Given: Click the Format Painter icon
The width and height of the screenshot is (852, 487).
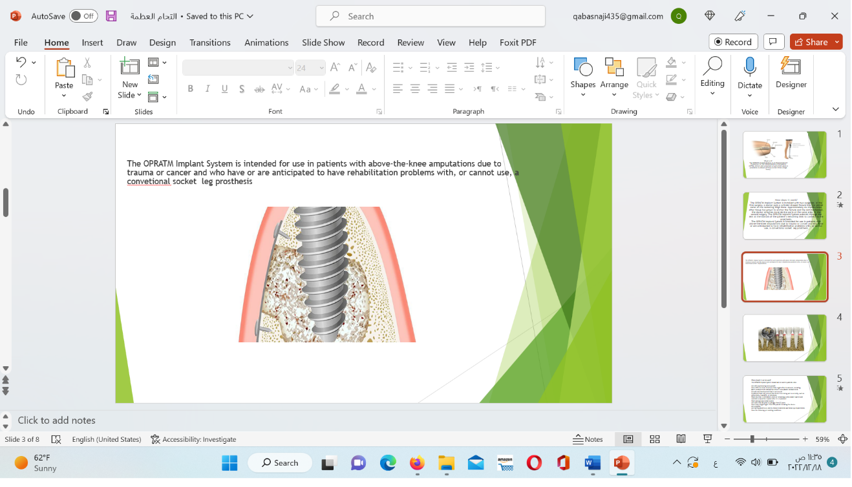Looking at the screenshot, I should 87,97.
